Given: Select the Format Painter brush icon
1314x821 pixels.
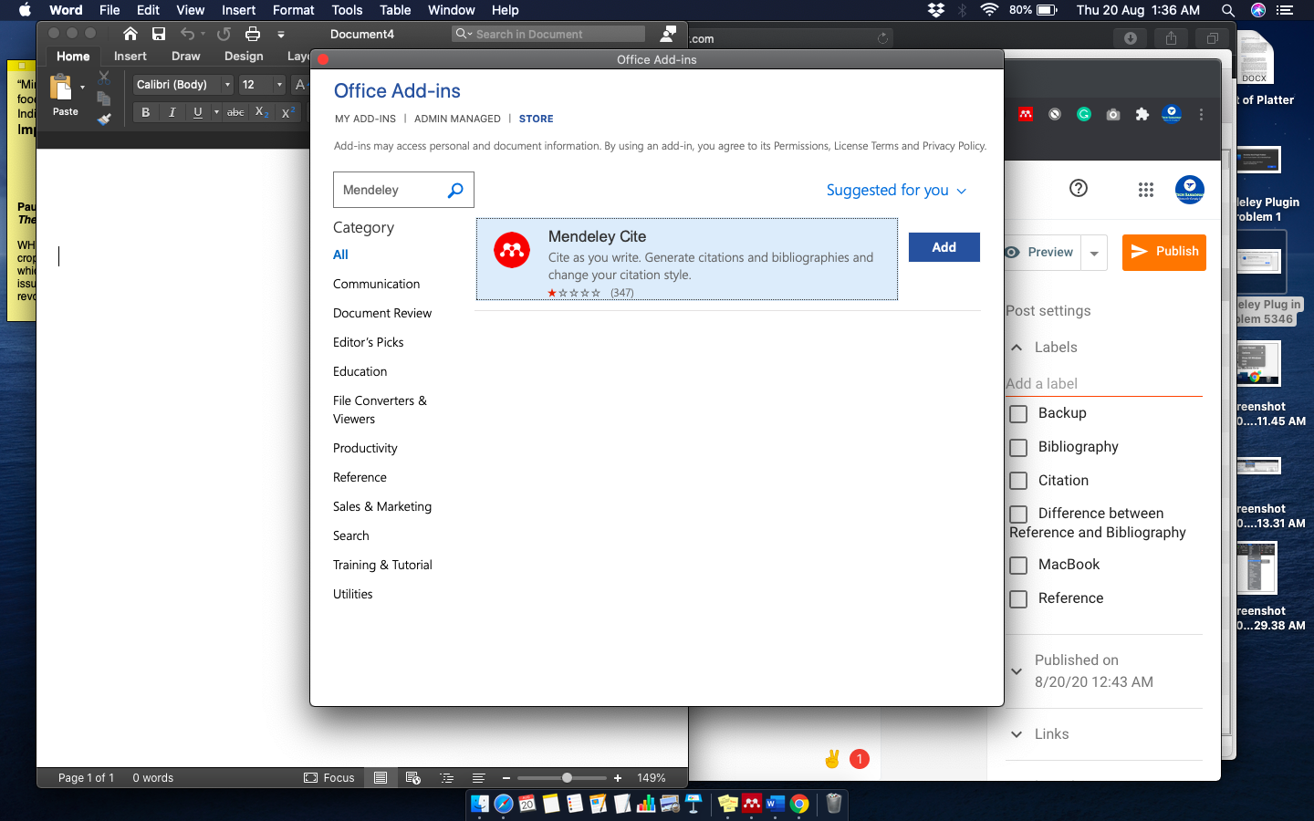Looking at the screenshot, I should pos(104,119).
